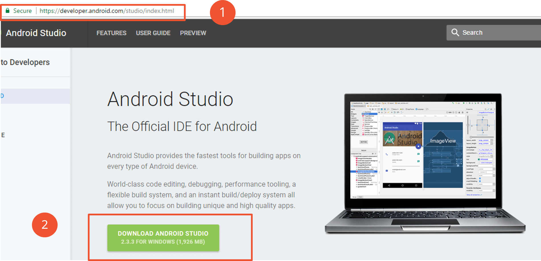Focus the Search input field
This screenshot has height=261, width=541.
[494, 33]
